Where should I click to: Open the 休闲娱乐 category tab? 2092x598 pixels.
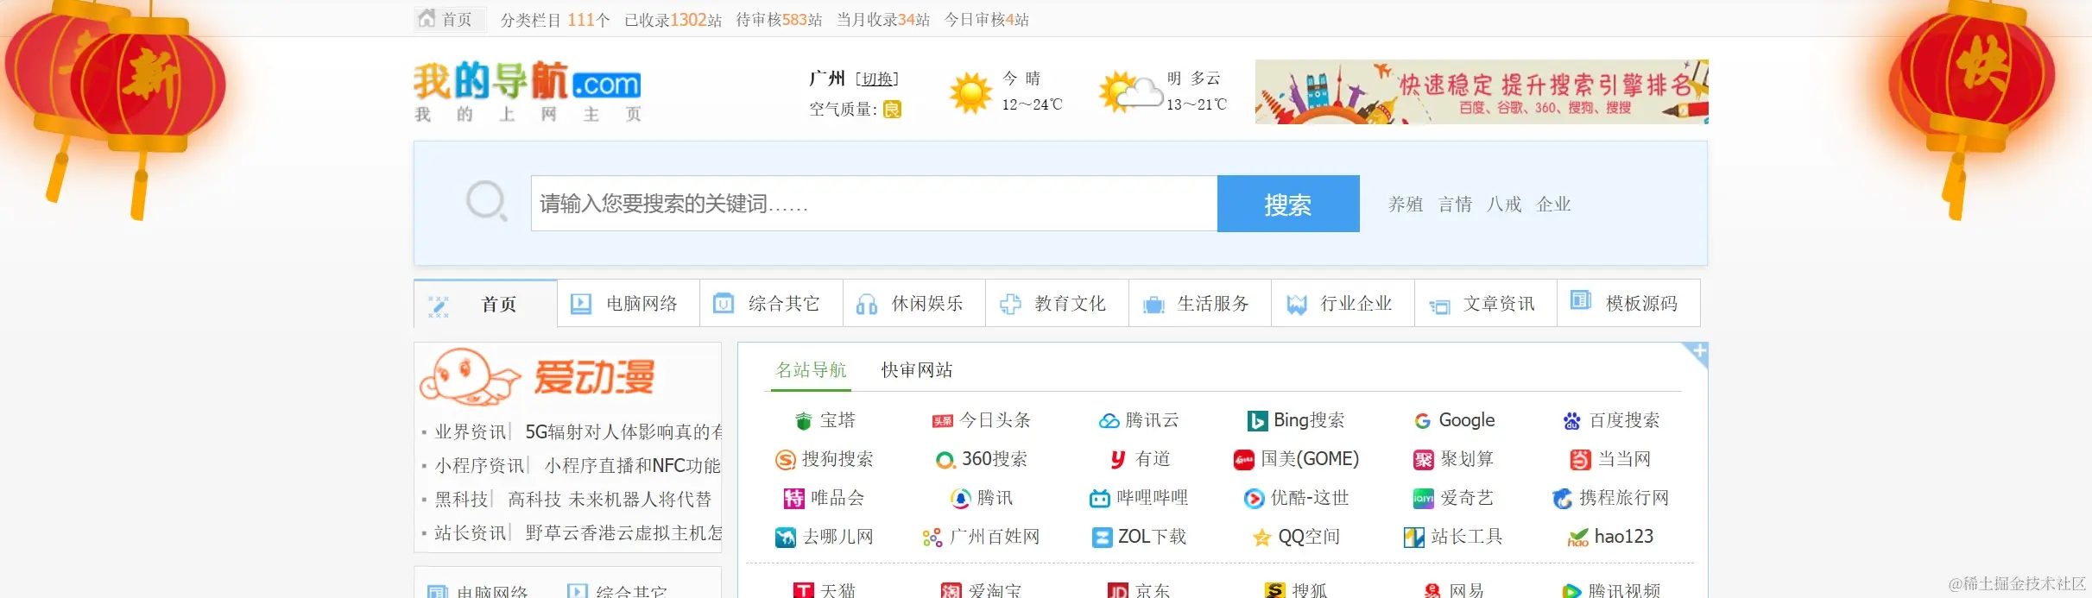[x=914, y=304]
